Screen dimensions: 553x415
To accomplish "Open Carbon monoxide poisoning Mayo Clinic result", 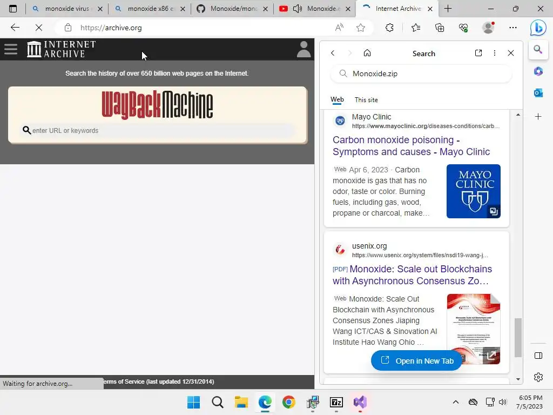I will pos(411,146).
